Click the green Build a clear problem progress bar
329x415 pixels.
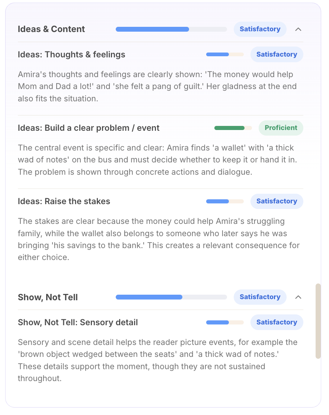click(233, 128)
